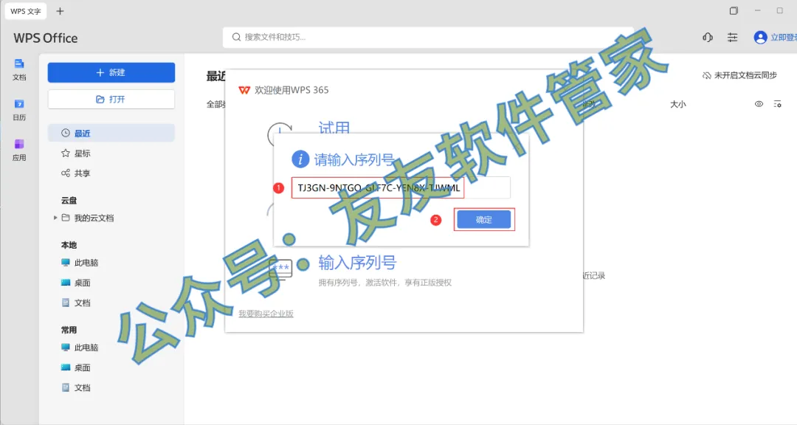Select 最近 in the sidebar
The height and width of the screenshot is (425, 797).
coord(111,134)
